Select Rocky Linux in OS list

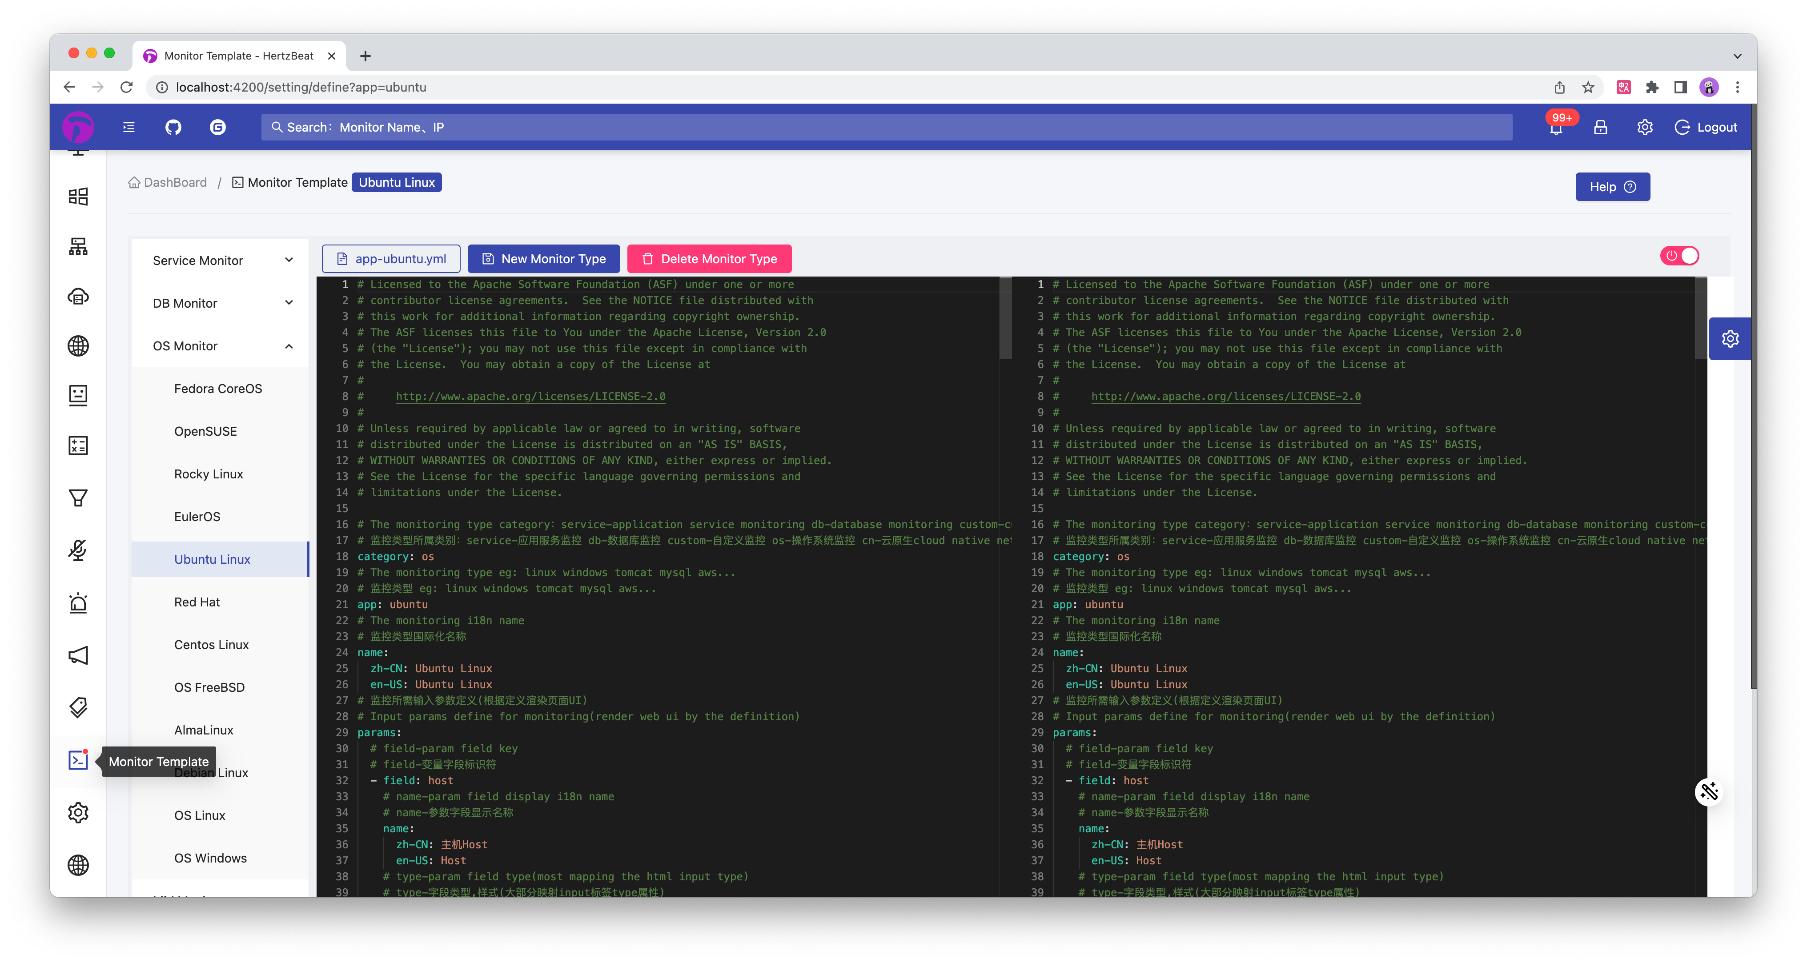pos(209,474)
